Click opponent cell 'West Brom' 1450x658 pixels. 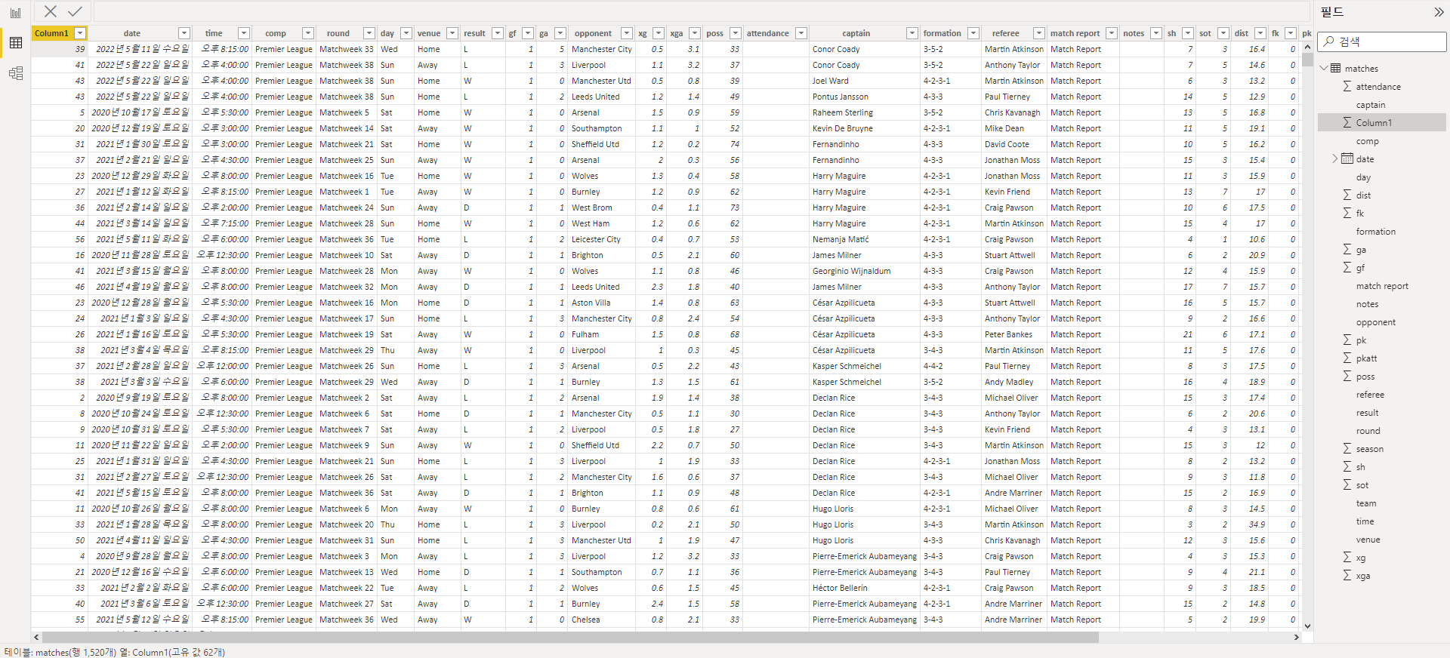[591, 208]
